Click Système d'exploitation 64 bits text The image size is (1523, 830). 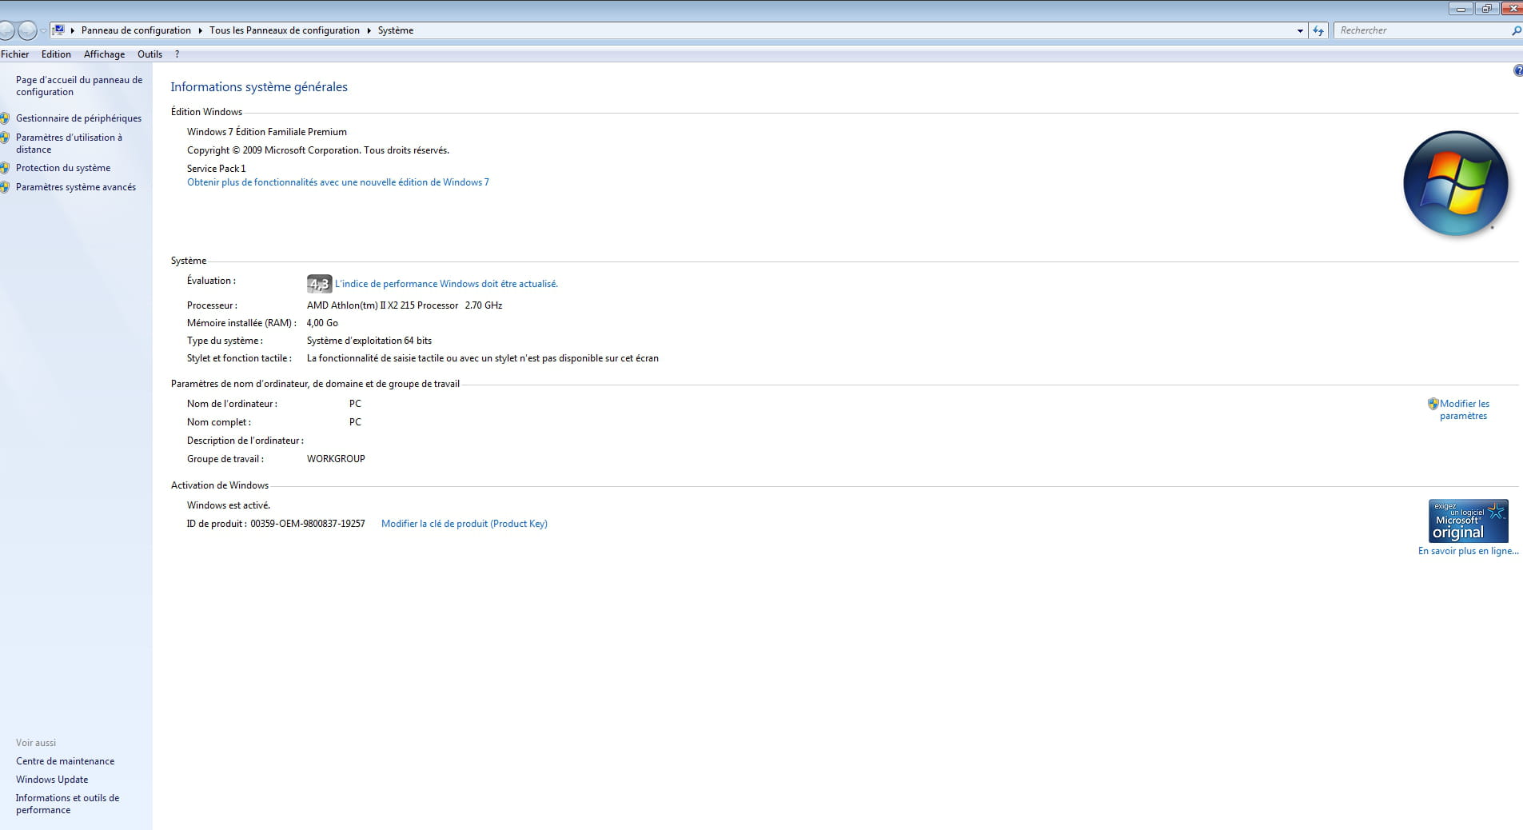click(x=369, y=341)
